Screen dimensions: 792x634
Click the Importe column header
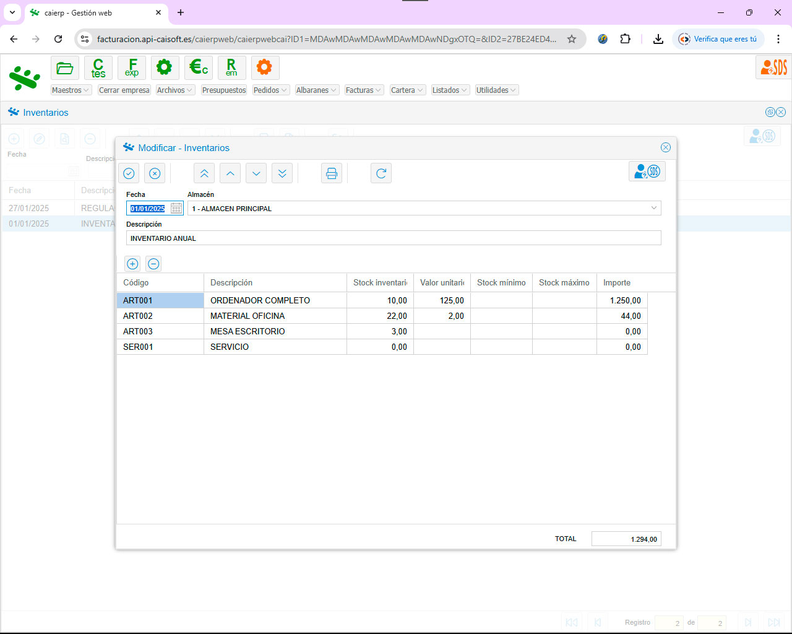pyautogui.click(x=622, y=282)
